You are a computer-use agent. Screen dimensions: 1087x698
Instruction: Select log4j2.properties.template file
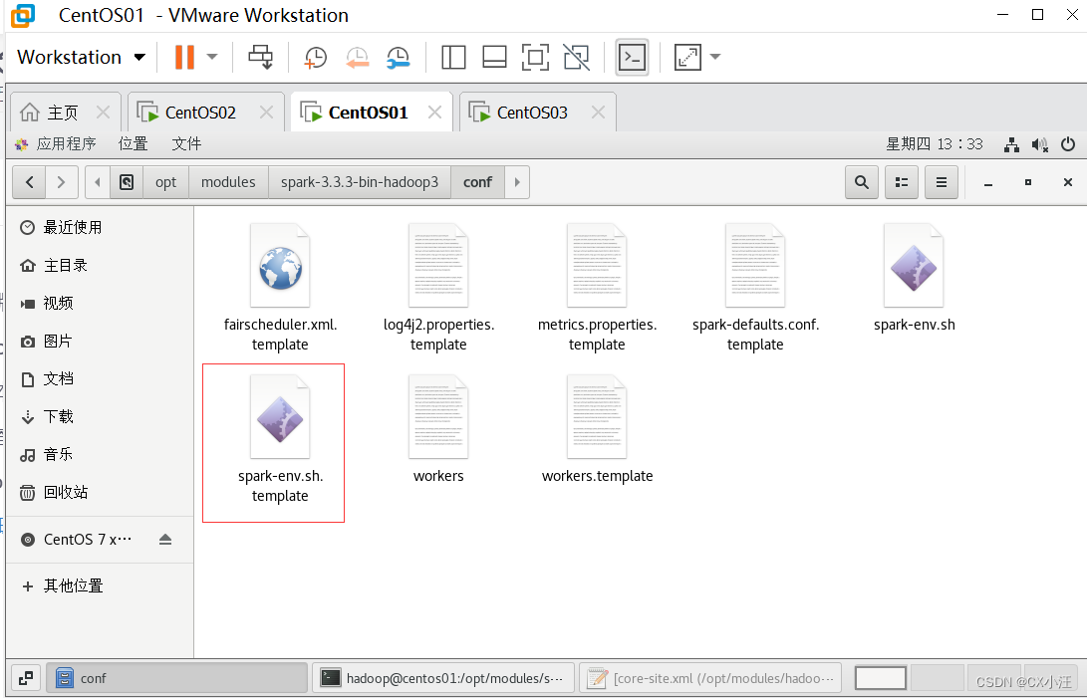pyautogui.click(x=438, y=288)
